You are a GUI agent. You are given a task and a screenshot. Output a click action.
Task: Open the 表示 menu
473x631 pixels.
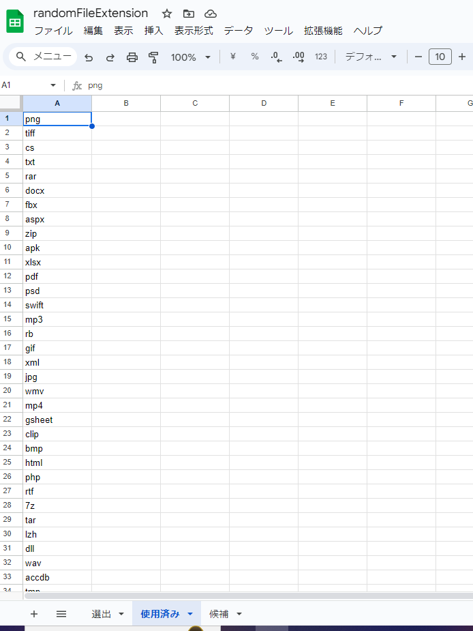(123, 31)
